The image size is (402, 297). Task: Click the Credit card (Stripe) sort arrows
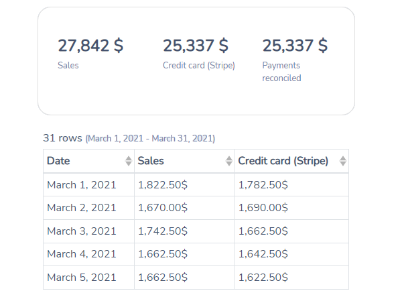pos(343,161)
